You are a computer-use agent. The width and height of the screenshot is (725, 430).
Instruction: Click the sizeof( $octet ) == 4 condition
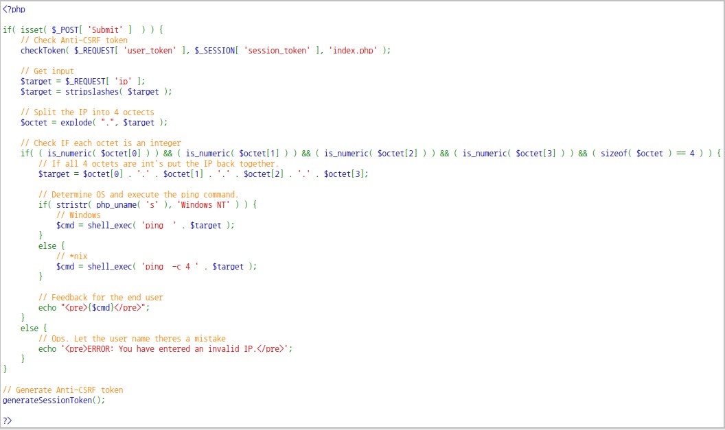[648, 154]
